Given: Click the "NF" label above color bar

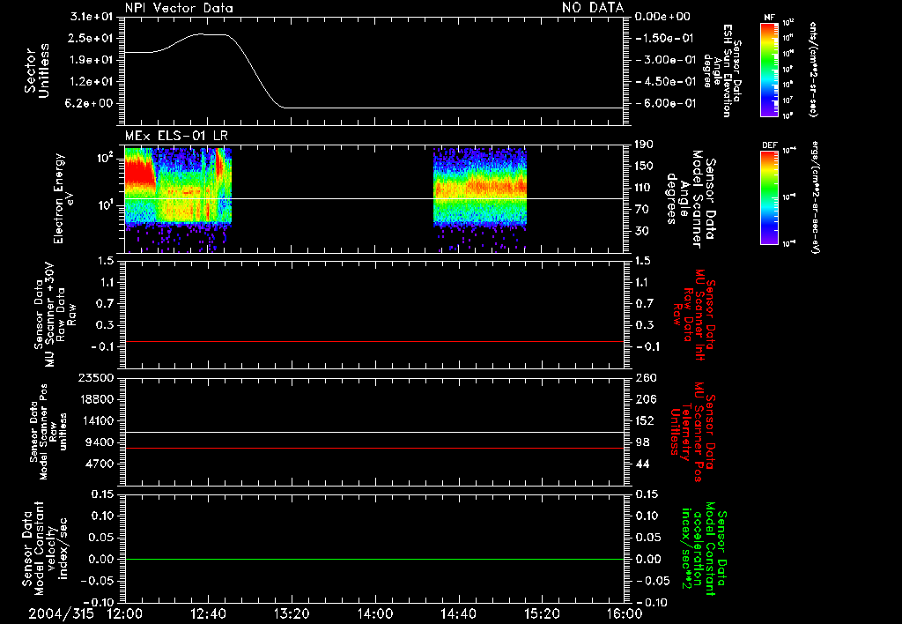Looking at the screenshot, I should tap(769, 18).
